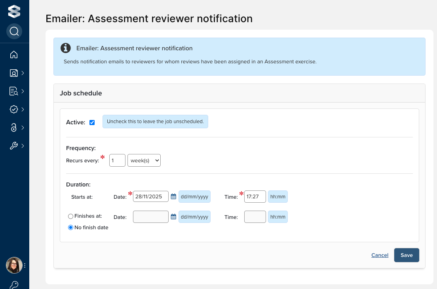
Task: Uncheck the Active checkbox
Action: coord(92,122)
